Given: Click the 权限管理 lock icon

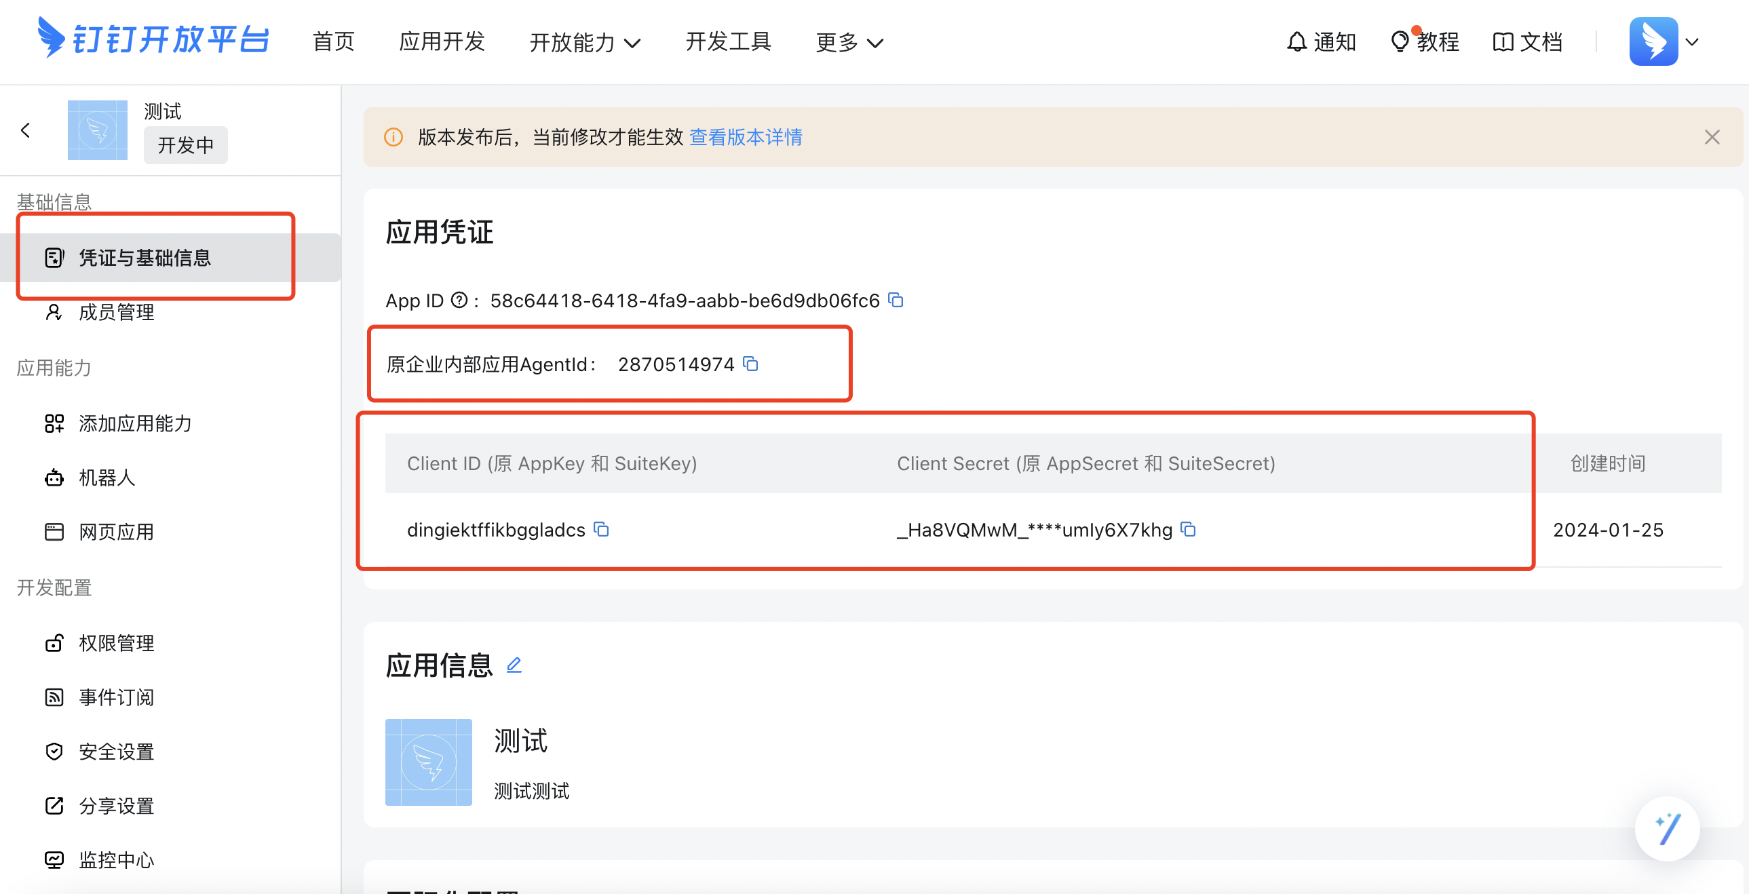Looking at the screenshot, I should [54, 644].
